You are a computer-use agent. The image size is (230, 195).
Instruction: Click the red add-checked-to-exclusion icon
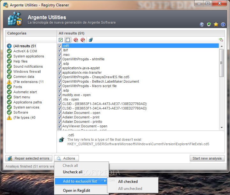pyautogui.click(x=76, y=40)
